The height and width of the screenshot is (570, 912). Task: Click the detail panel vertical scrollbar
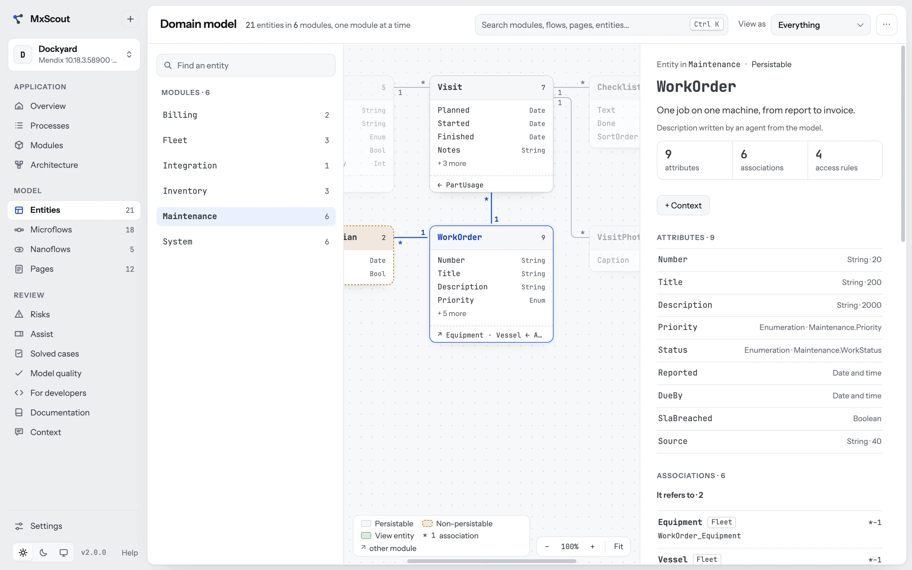coord(903,143)
